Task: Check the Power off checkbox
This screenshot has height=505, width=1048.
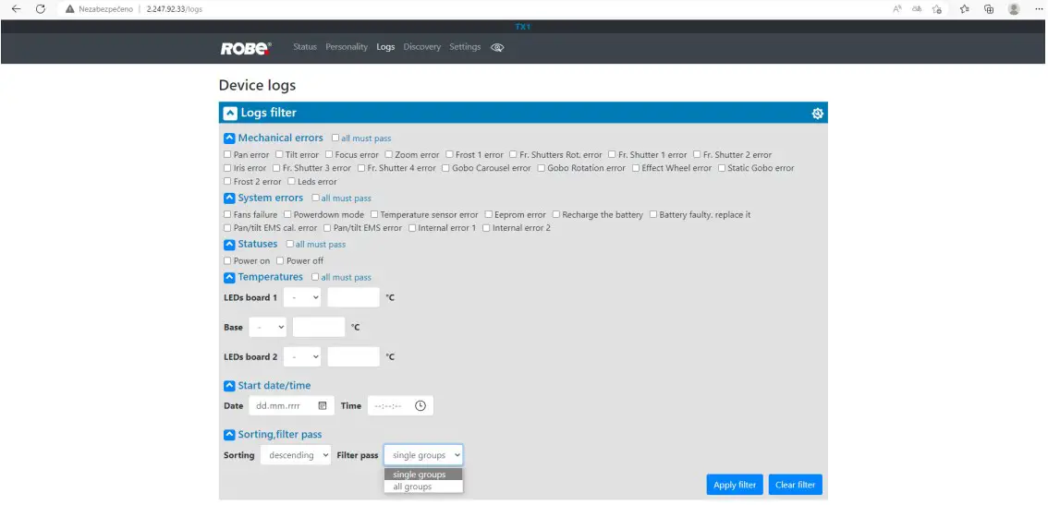Action: coord(280,261)
